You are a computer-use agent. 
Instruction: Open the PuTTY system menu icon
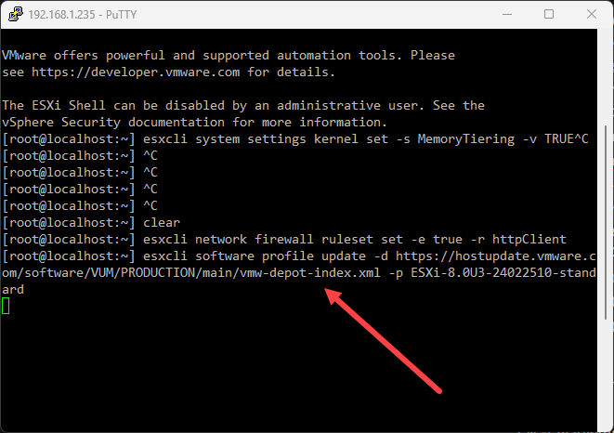[x=13, y=14]
